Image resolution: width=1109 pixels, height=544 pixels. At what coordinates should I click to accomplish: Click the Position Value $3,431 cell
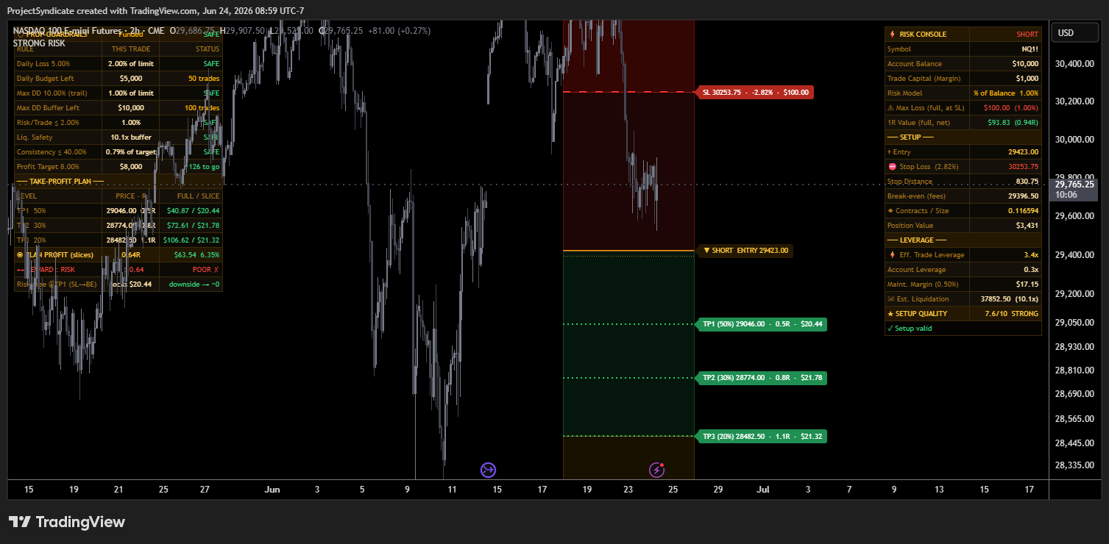tap(1005, 226)
